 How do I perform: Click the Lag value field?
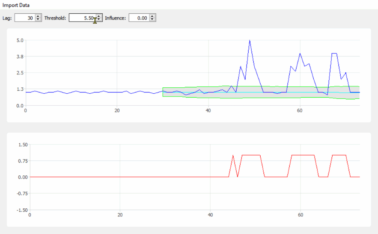tap(24, 18)
